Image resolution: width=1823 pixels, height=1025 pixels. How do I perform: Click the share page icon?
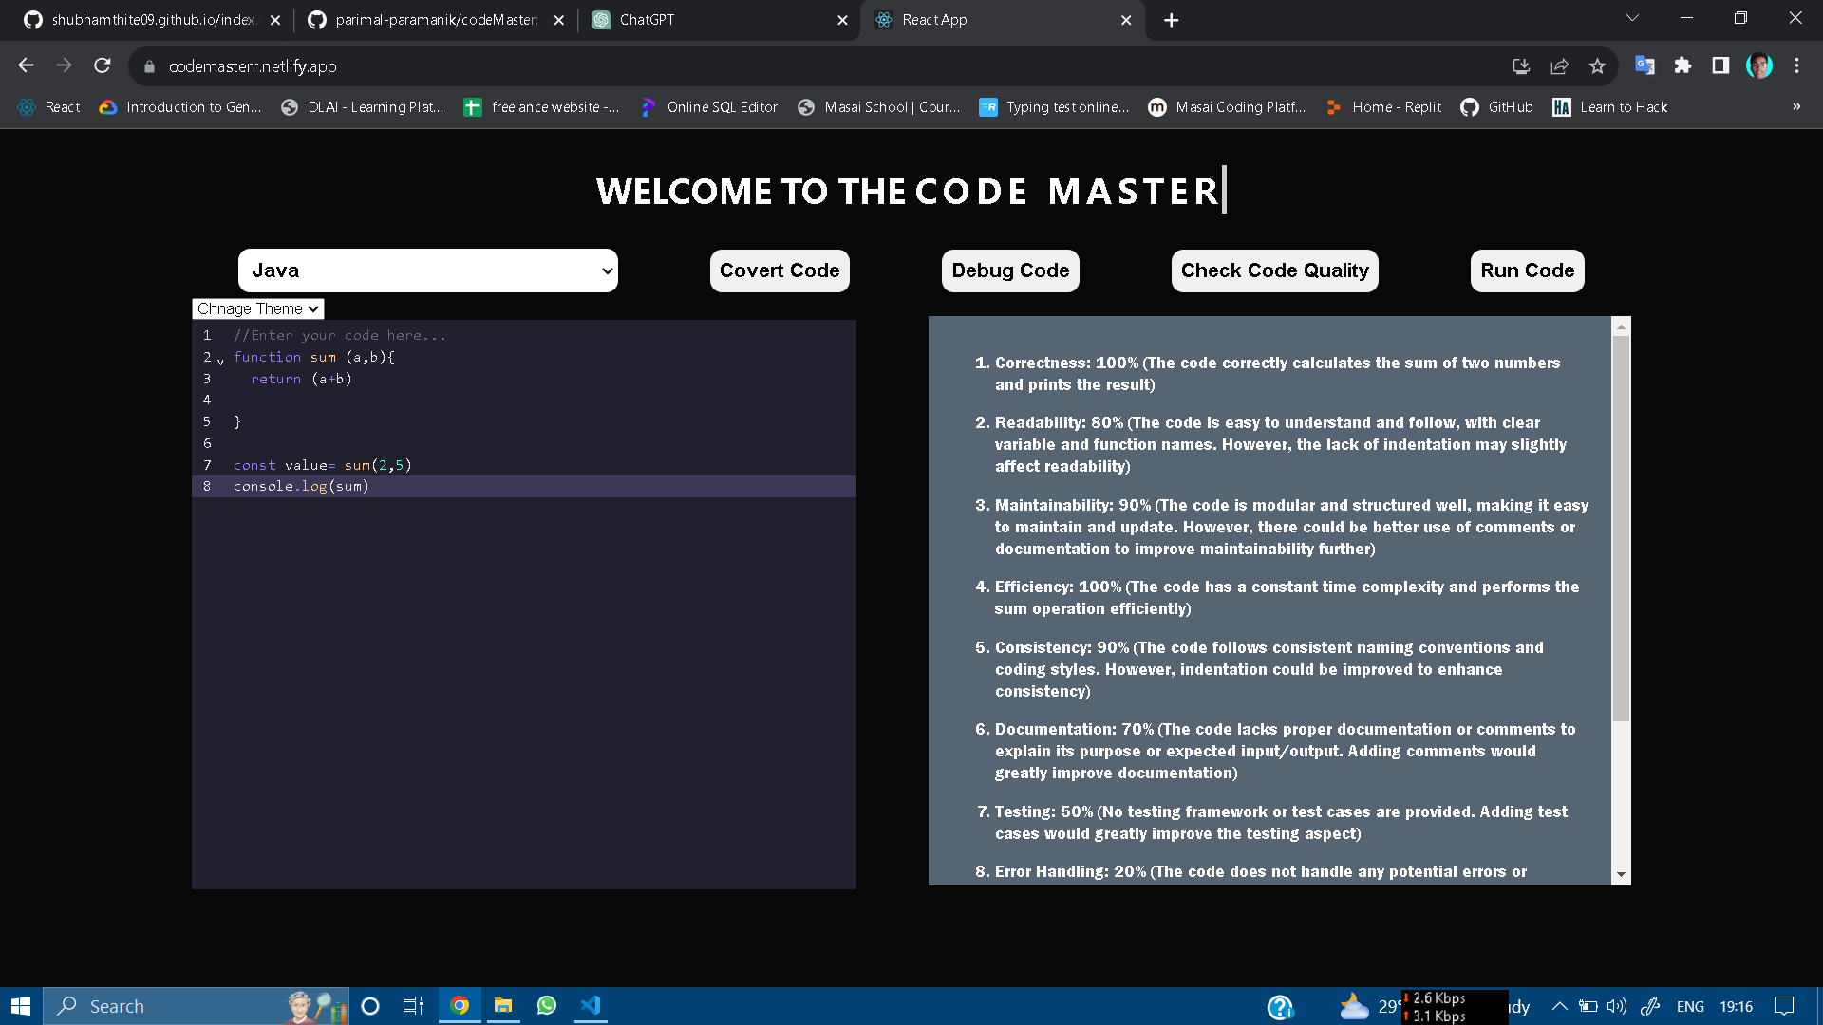pyautogui.click(x=1559, y=65)
